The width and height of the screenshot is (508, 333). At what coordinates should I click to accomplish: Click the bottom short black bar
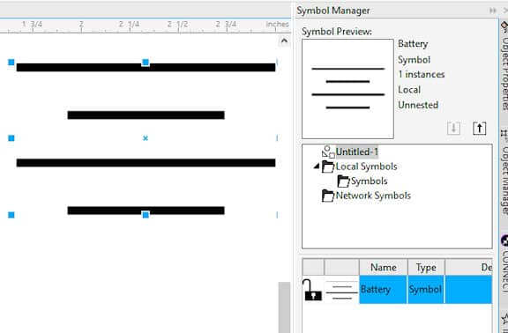pos(146,211)
